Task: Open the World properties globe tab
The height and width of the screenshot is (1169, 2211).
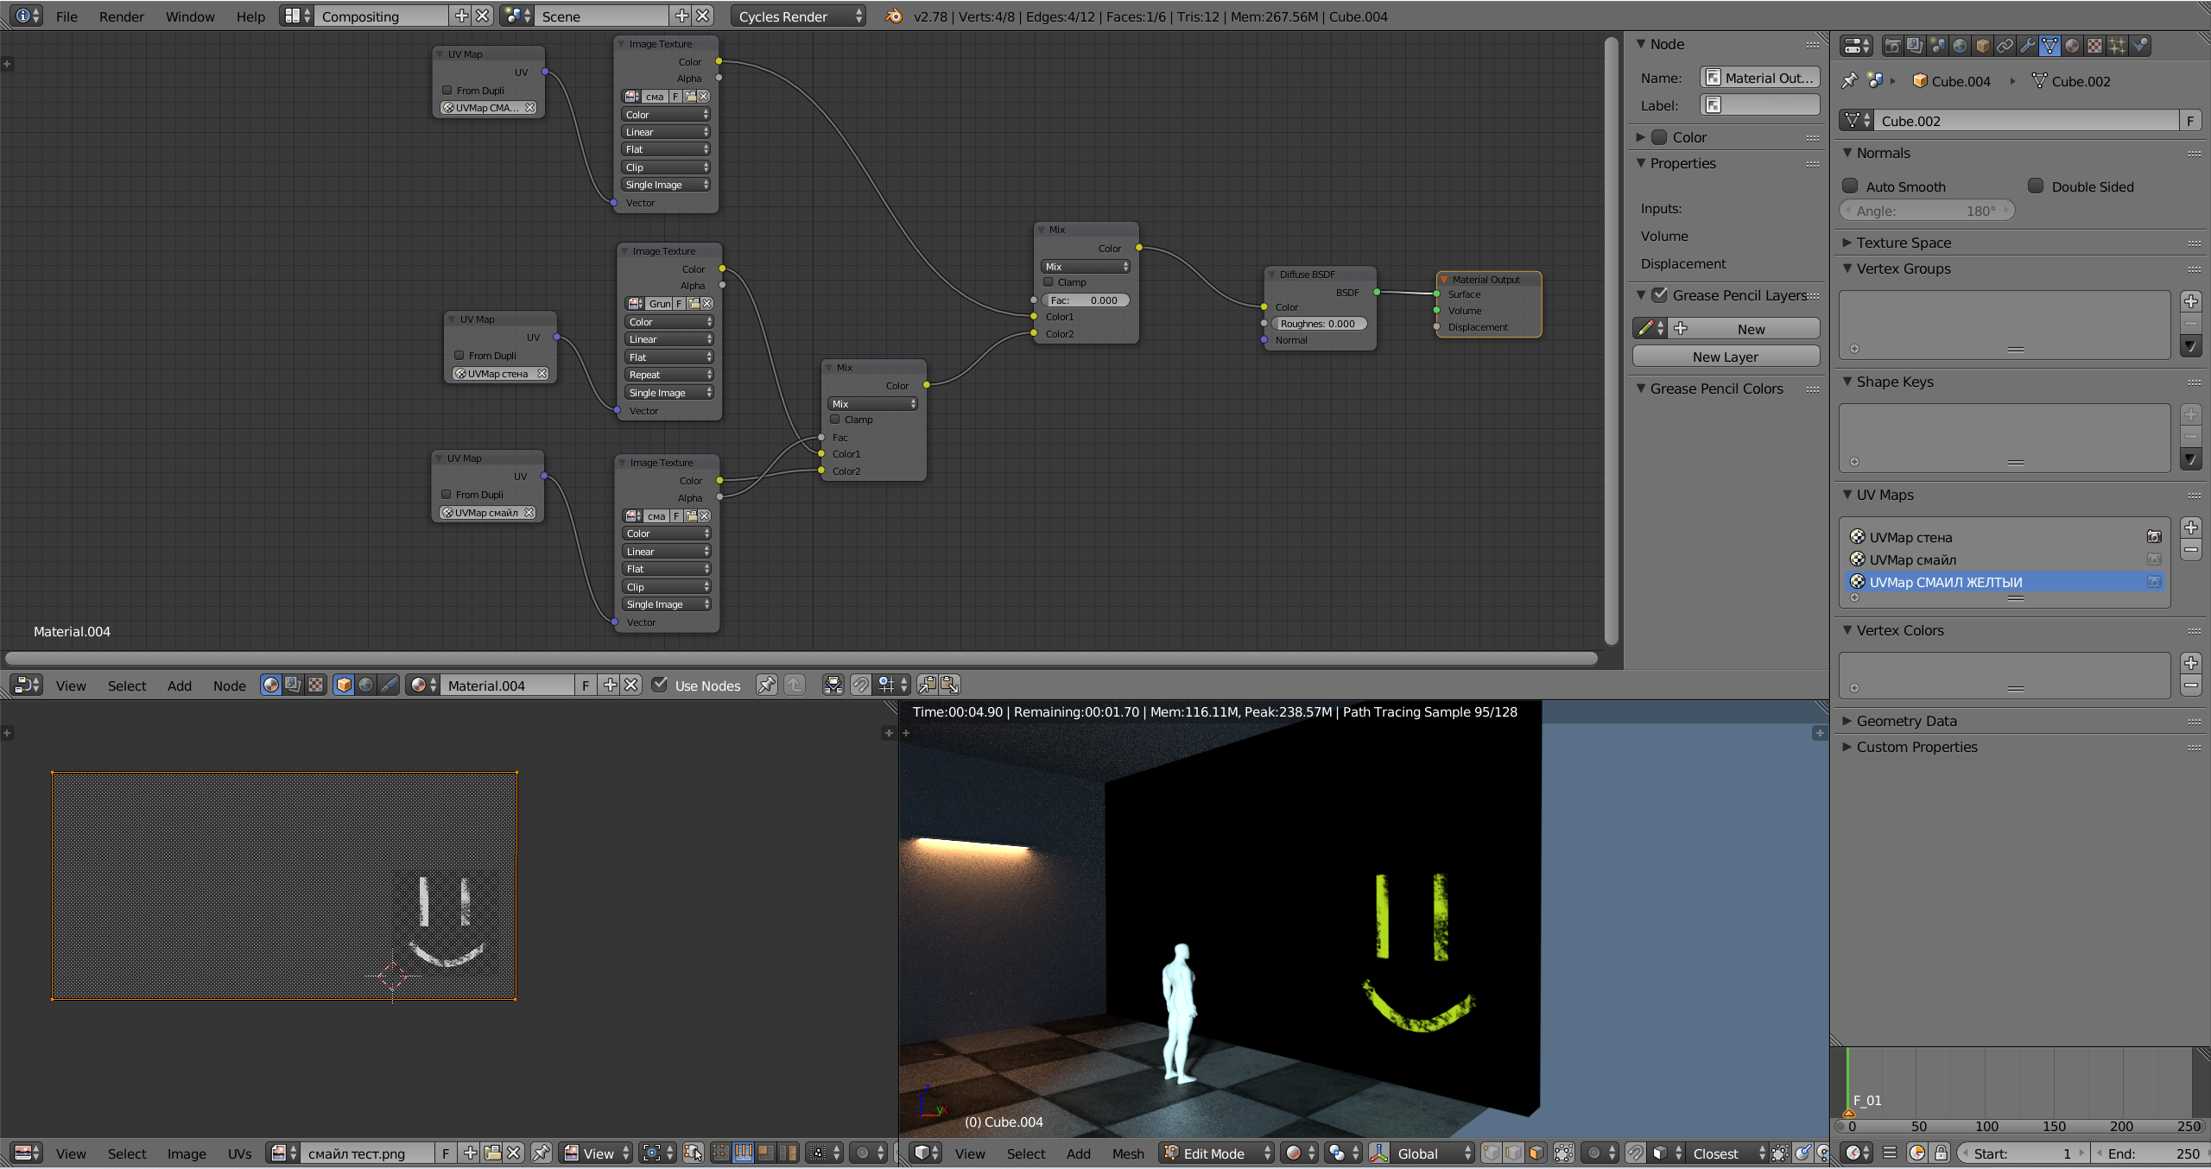Action: click(1960, 46)
